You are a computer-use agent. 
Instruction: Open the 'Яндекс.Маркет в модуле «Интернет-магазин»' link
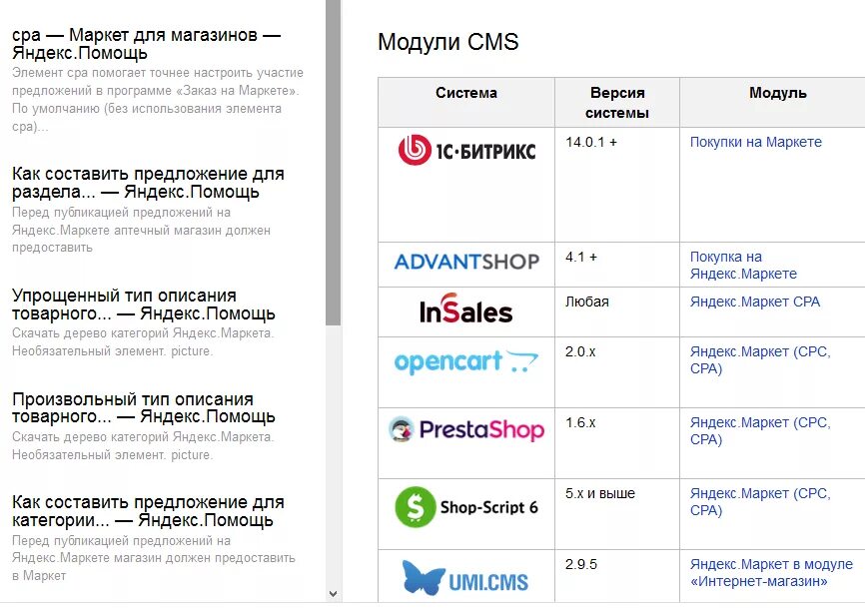(x=771, y=573)
